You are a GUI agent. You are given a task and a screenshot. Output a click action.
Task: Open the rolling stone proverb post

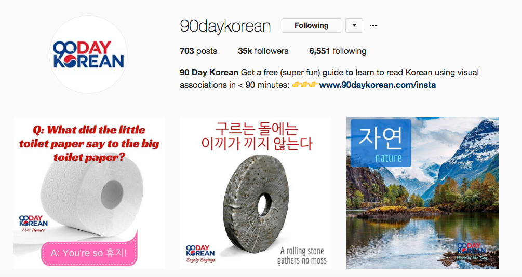pos(256,192)
